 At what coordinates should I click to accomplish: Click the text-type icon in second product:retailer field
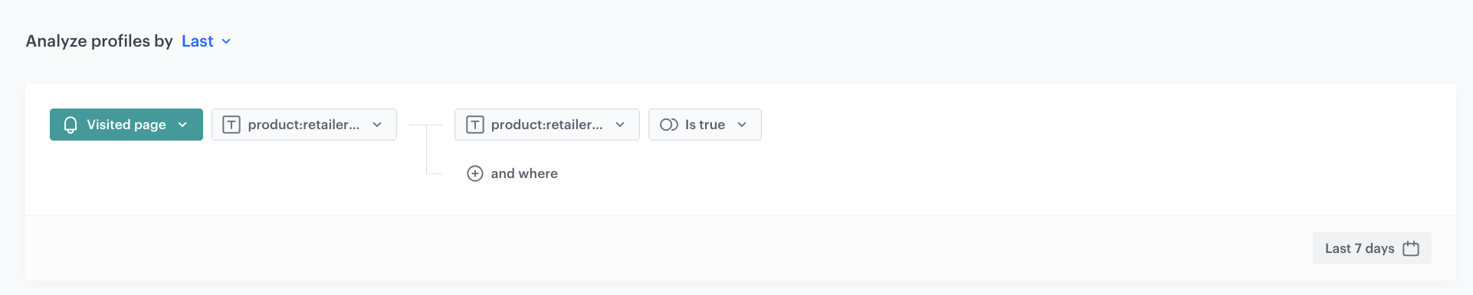pos(475,125)
